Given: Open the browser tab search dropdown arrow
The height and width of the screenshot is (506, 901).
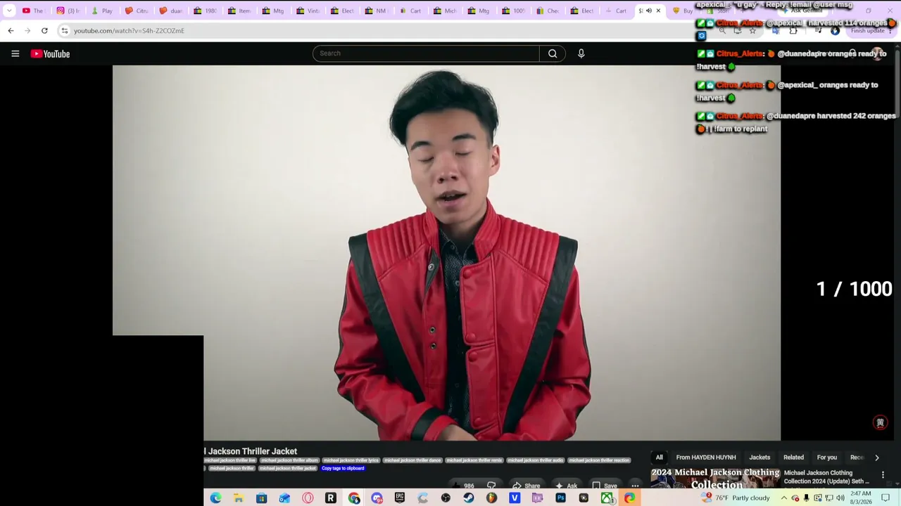Looking at the screenshot, I should (9, 11).
